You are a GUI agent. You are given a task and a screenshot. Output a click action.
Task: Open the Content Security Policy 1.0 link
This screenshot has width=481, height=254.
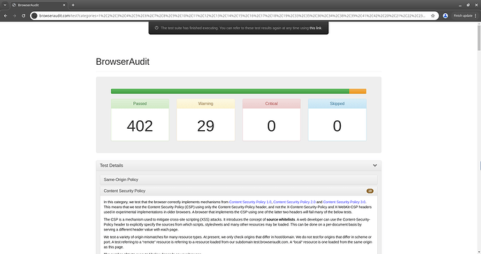click(250, 202)
